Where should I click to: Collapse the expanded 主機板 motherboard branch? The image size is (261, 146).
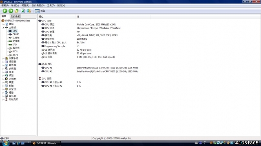coord(3,28)
